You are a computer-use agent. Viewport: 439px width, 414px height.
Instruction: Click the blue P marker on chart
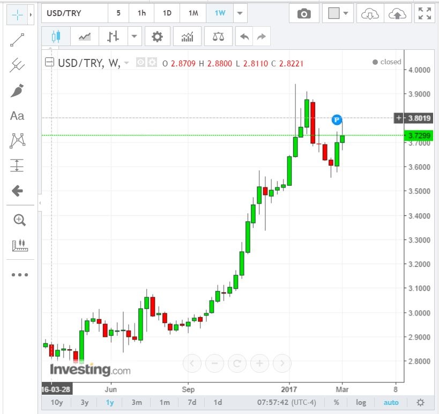click(x=337, y=119)
